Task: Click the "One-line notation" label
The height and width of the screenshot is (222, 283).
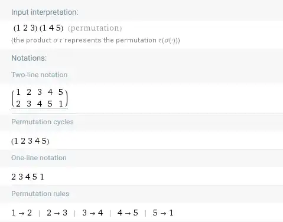Action: (39, 158)
